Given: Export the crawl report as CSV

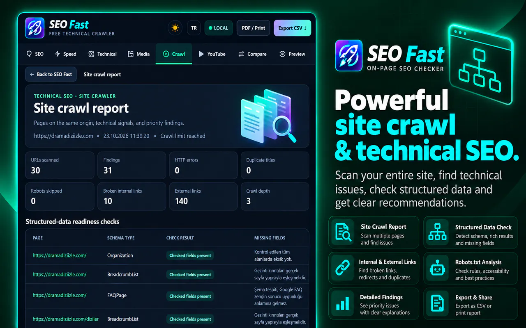Looking at the screenshot, I should [x=293, y=28].
